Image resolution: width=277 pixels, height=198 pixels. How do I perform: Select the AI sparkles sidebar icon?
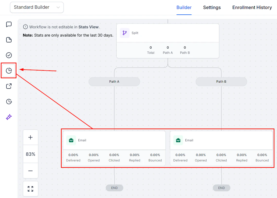[9, 117]
